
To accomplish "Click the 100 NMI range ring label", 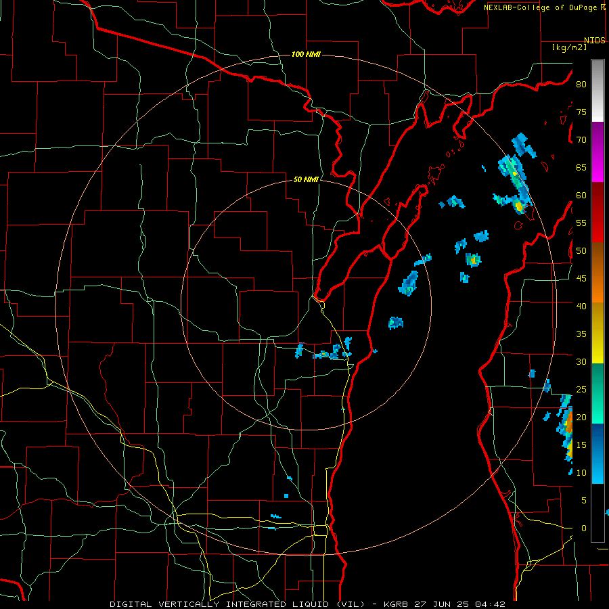I will pyautogui.click(x=306, y=54).
